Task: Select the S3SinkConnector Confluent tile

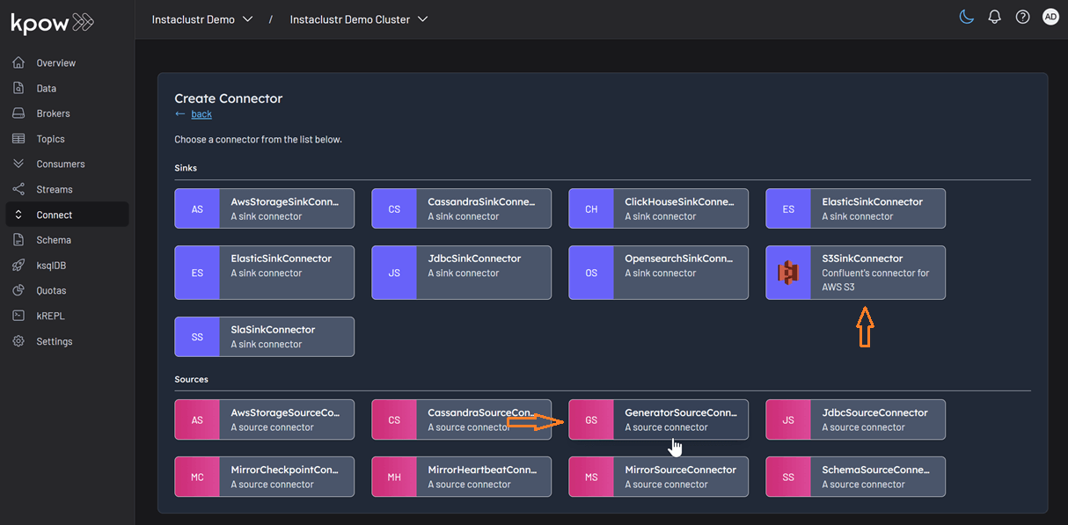Action: [854, 273]
